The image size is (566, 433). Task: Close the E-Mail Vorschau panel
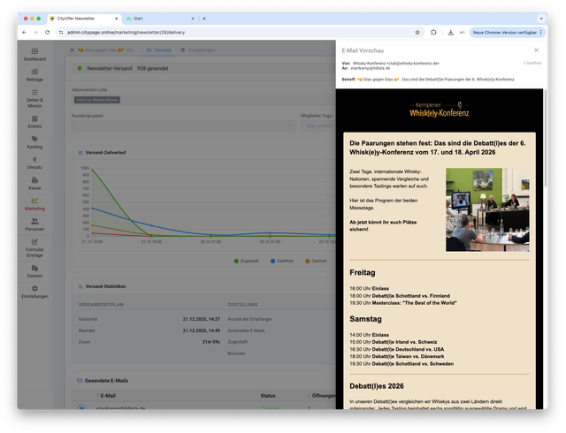536,50
